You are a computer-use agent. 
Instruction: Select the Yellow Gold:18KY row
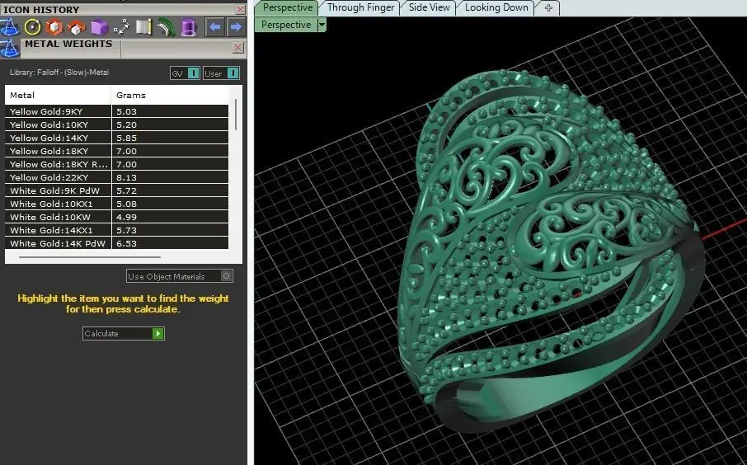pos(117,151)
